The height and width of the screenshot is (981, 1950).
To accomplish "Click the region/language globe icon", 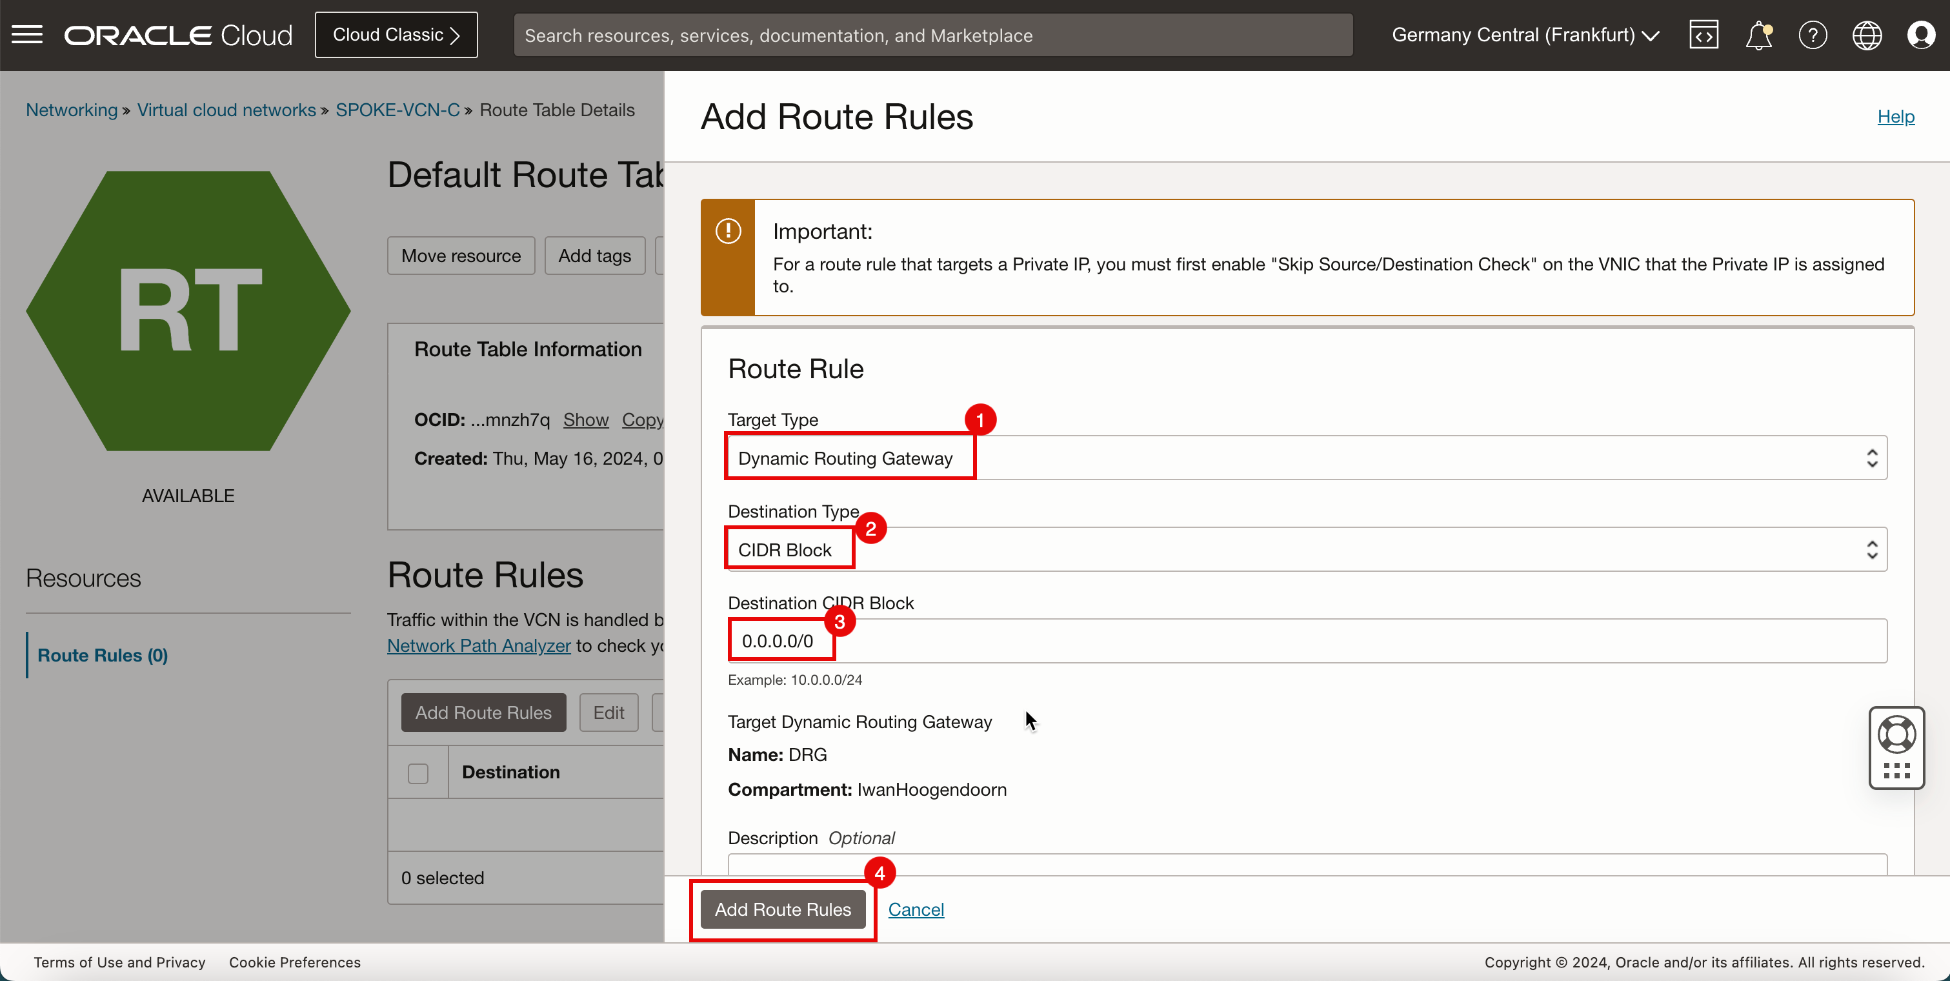I will coord(1867,35).
